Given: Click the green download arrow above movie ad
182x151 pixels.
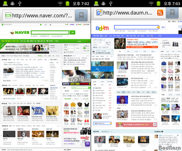Looking at the screenshot, I should (x=76, y=68).
